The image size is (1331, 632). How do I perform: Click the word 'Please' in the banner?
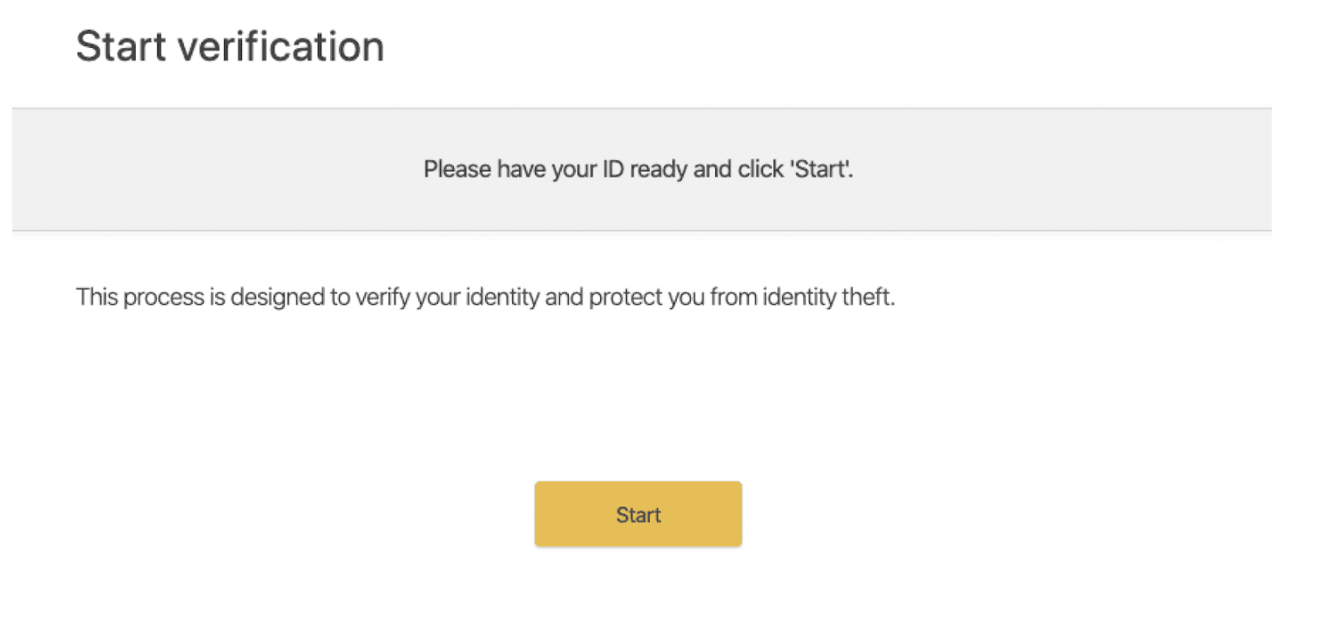pos(457,169)
